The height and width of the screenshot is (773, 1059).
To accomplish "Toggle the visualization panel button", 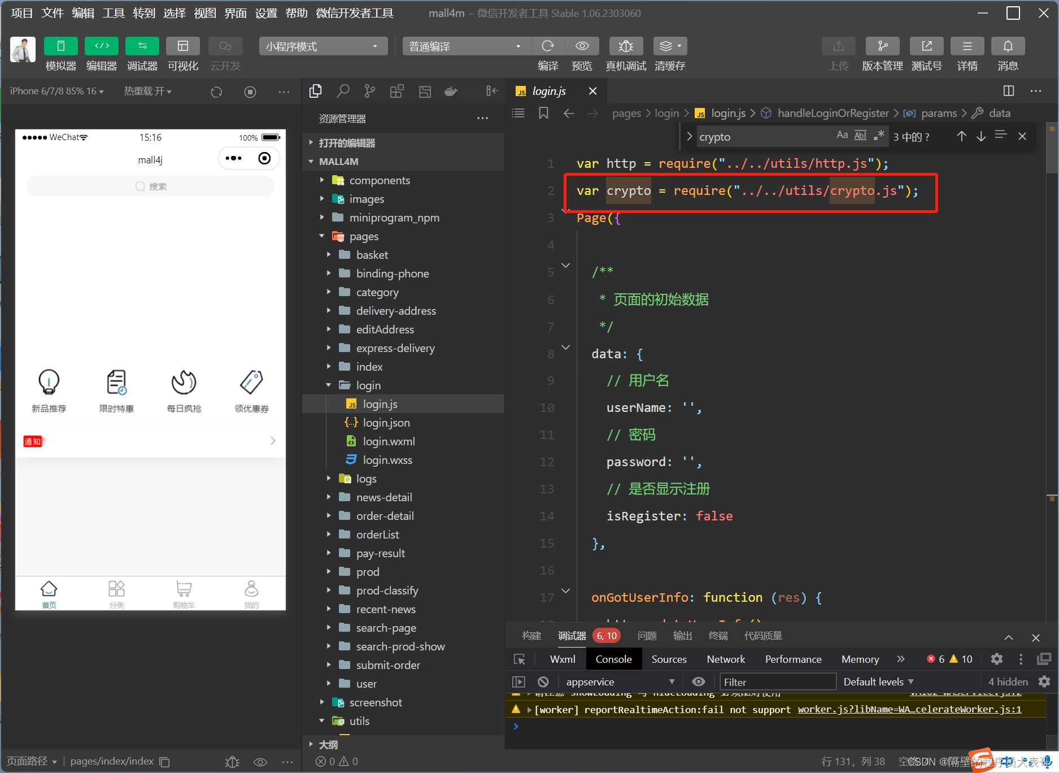I will (183, 46).
